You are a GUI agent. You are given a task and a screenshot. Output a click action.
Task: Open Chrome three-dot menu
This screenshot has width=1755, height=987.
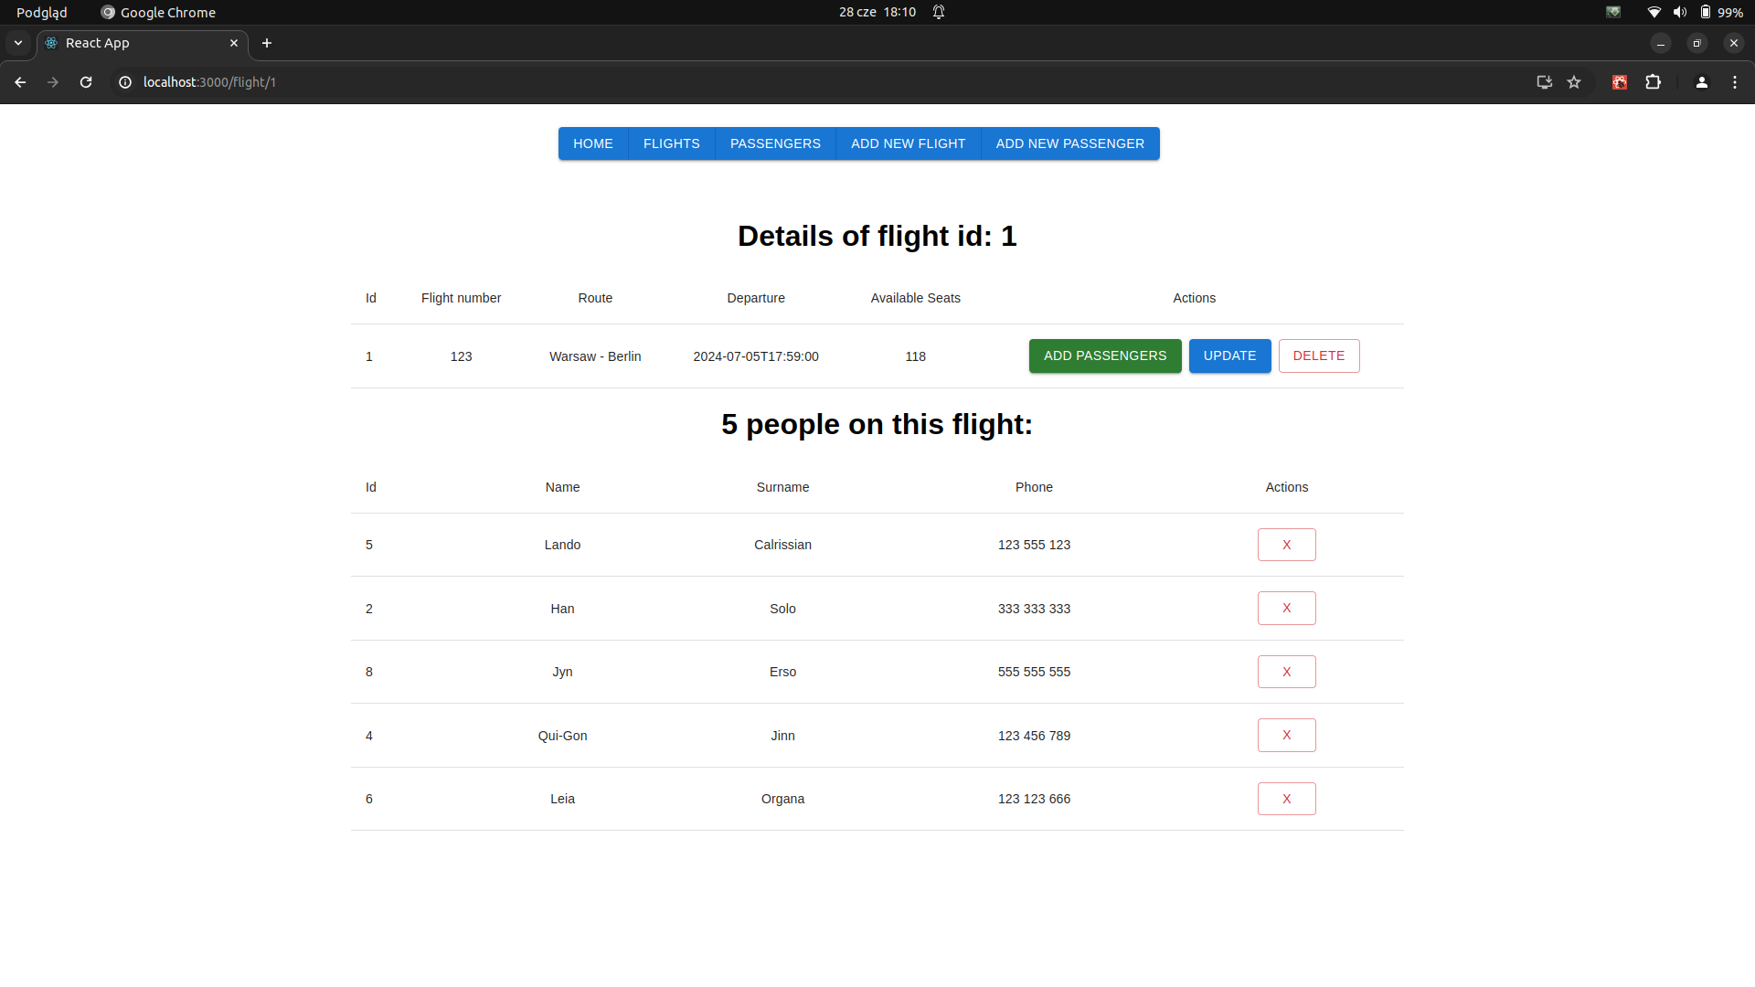pos(1735,82)
